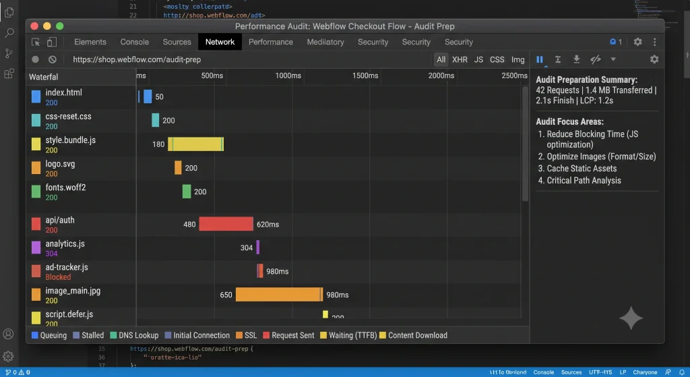Switch to the Elements tab
Screen dimensions: 690x377
pyautogui.click(x=90, y=42)
